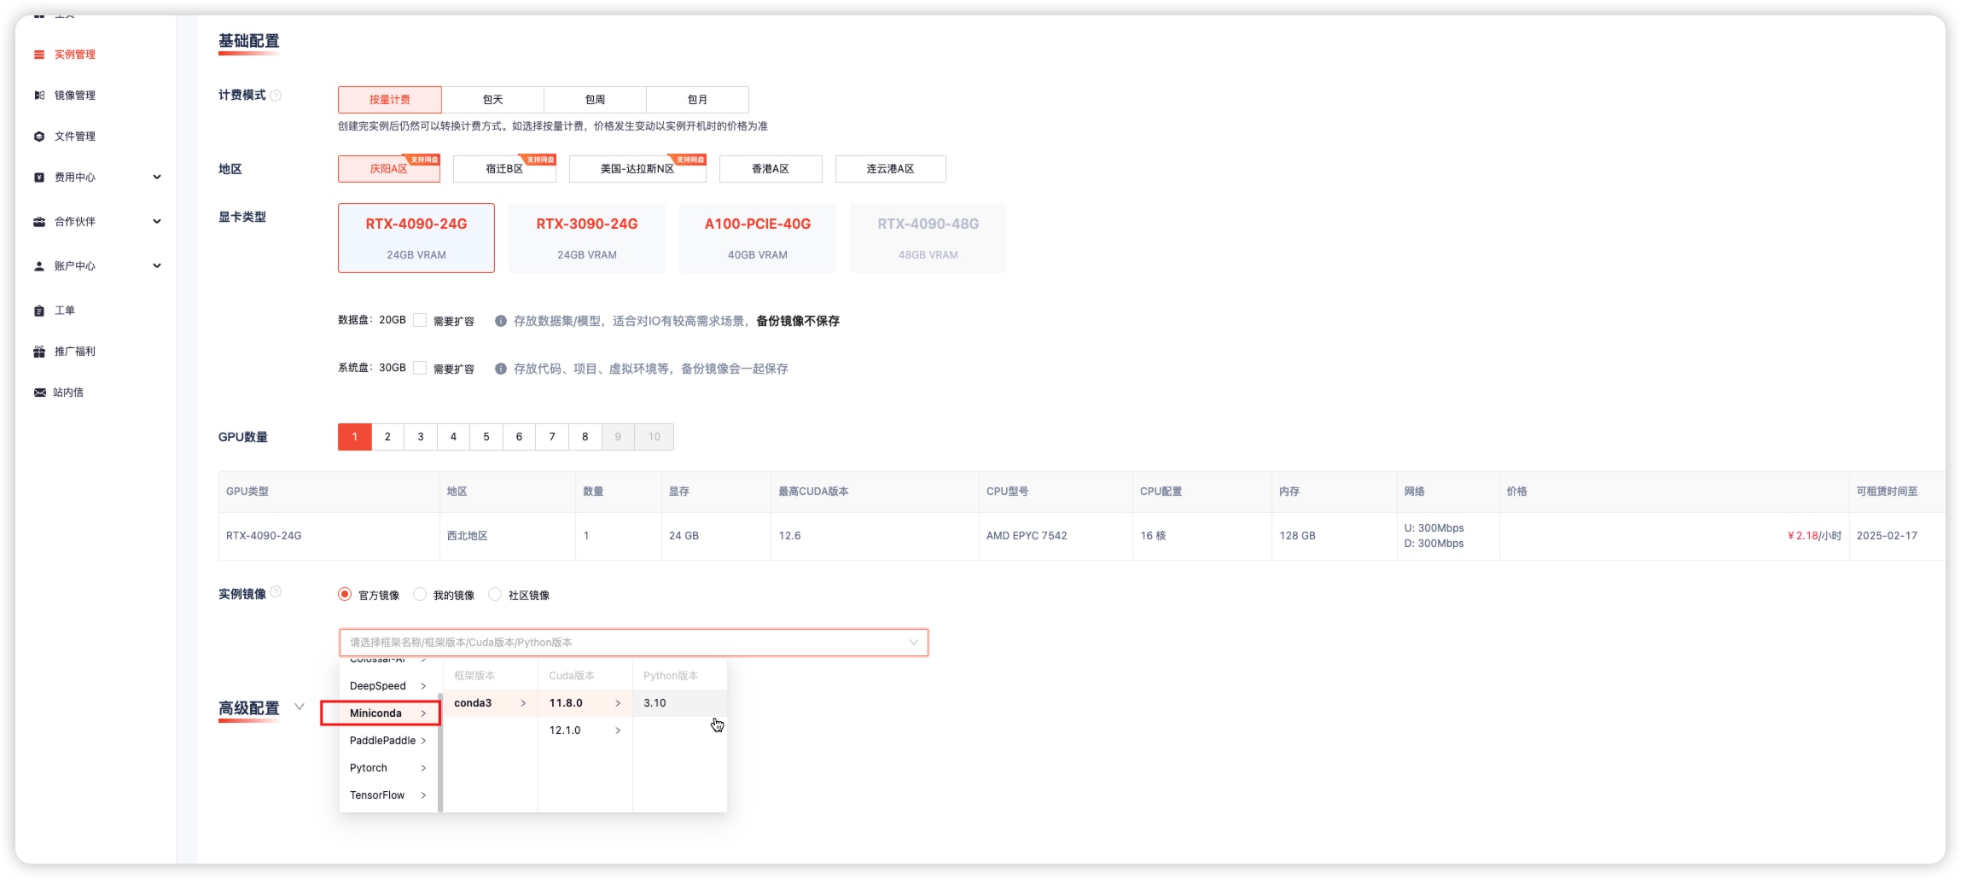Click the 费用中心 wallet icon
This screenshot has width=1961, height=879.
39,178
